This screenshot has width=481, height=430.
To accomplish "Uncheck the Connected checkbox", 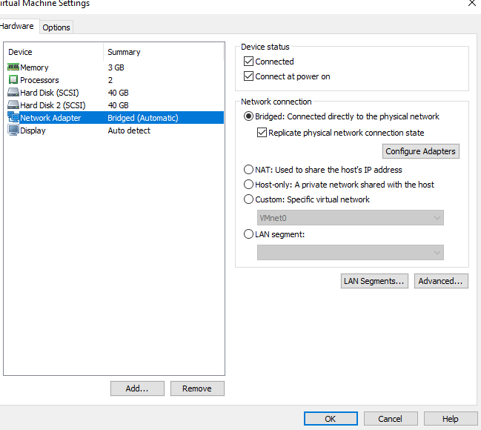I will coord(248,62).
